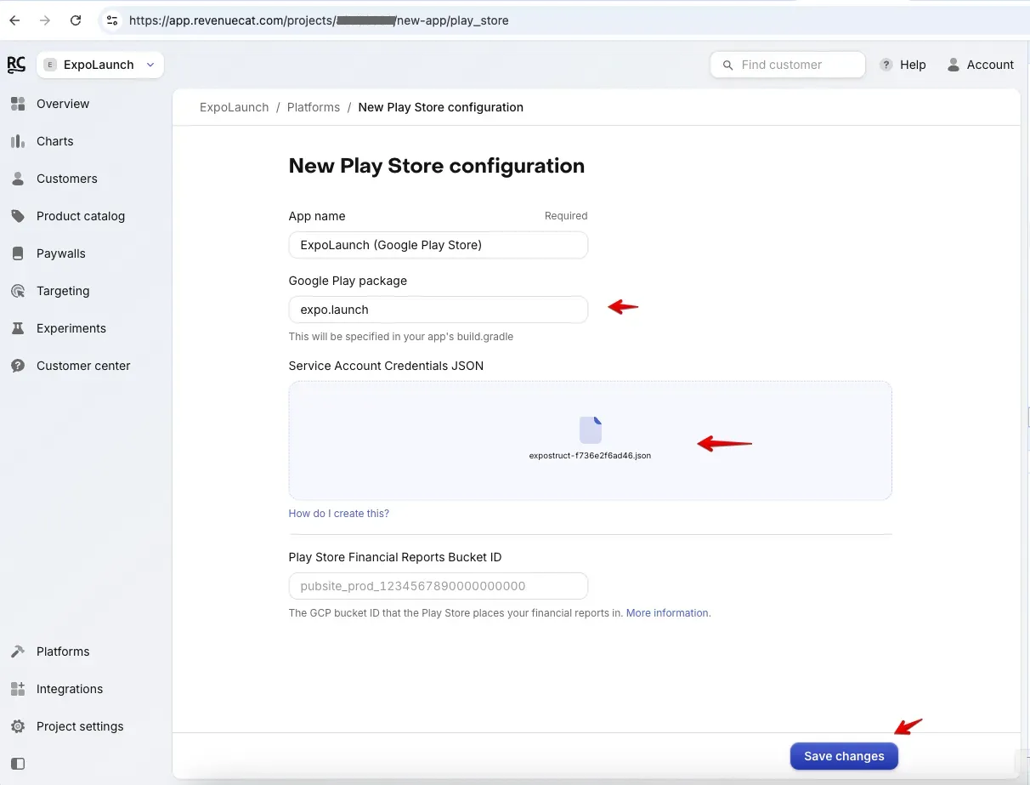Click the Charts bar icon
The width and height of the screenshot is (1030, 785).
click(18, 141)
